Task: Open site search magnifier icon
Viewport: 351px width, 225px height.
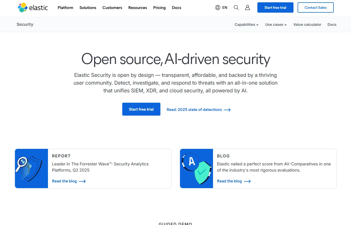Action: click(236, 7)
